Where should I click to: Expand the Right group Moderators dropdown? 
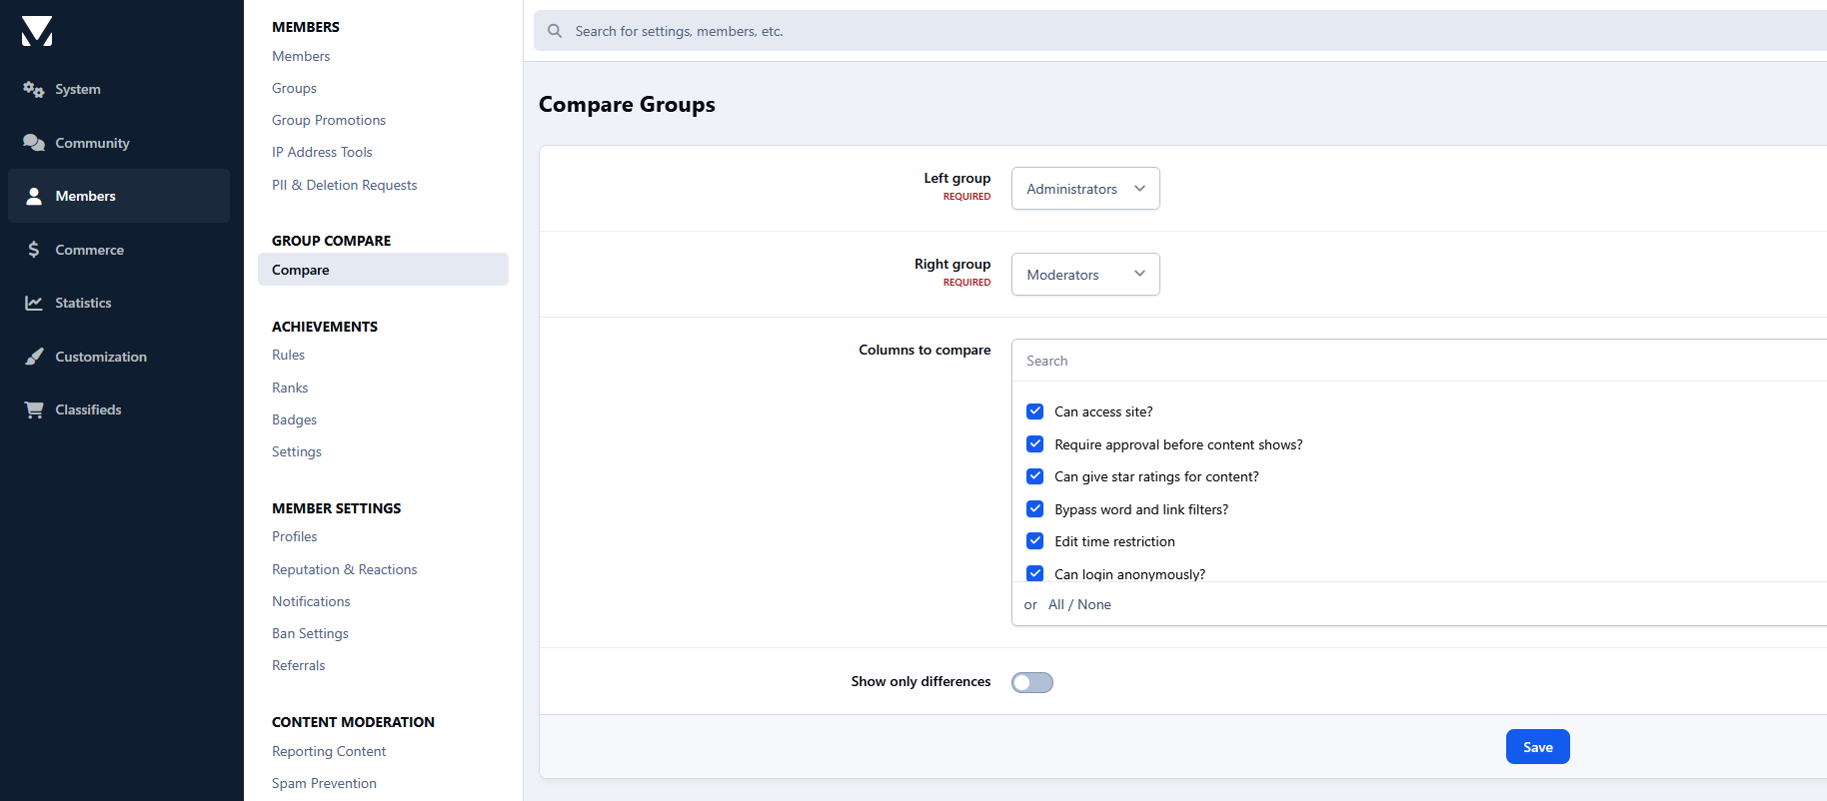[x=1084, y=275]
